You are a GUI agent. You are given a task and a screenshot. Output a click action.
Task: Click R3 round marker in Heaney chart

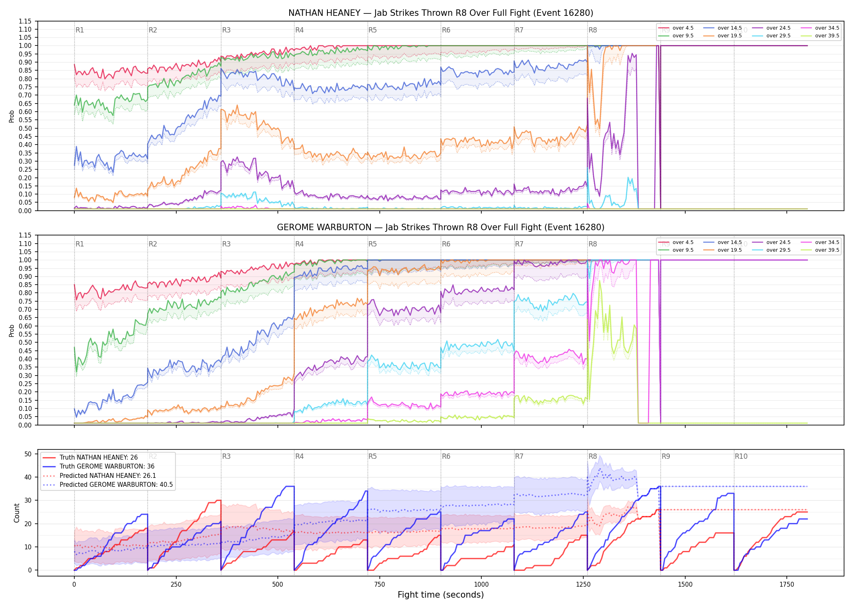pyautogui.click(x=226, y=30)
